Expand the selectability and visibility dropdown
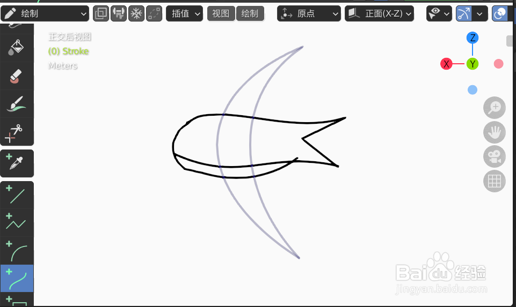This screenshot has width=516, height=307. point(439,13)
